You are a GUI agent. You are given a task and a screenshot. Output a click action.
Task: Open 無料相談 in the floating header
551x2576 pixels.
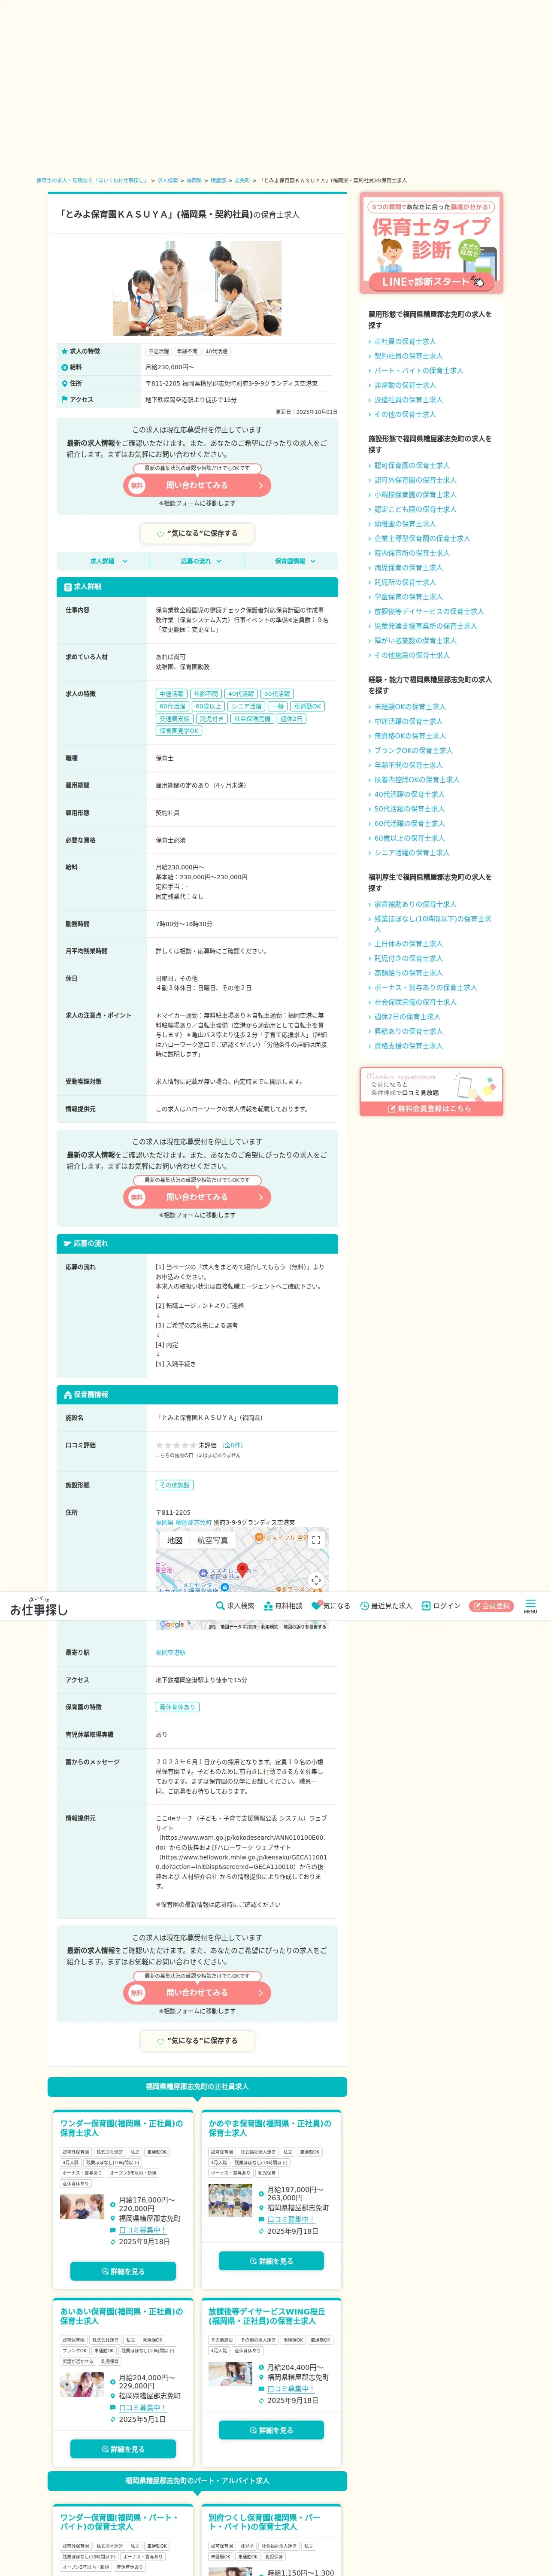coord(283,1606)
